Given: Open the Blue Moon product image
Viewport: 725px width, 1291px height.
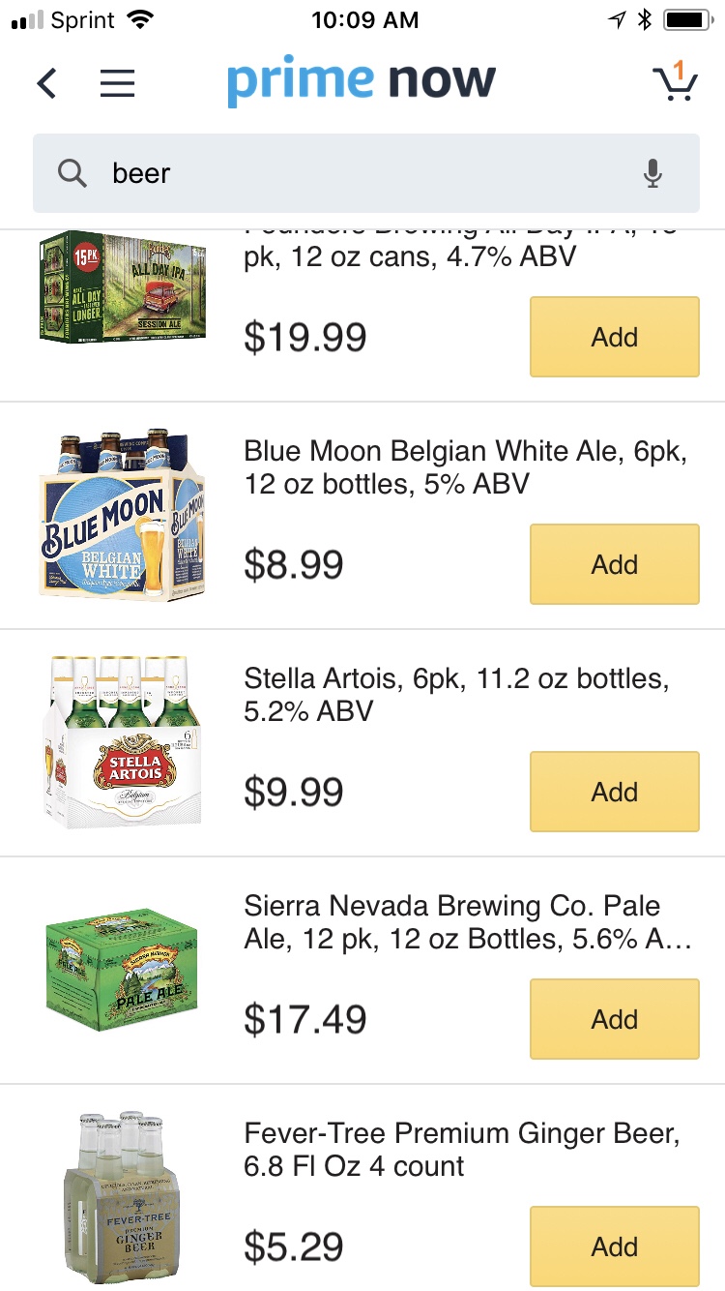Looking at the screenshot, I should pyautogui.click(x=123, y=515).
